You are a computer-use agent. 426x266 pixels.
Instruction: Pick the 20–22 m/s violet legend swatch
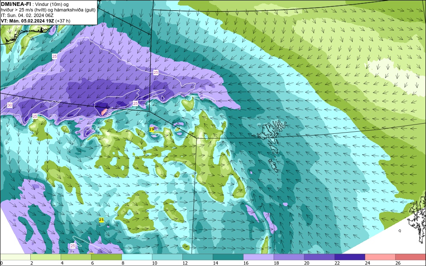[x=319, y=257]
